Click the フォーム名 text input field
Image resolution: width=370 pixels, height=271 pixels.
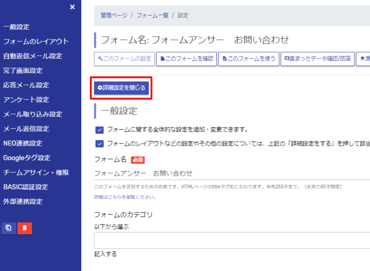click(232, 174)
